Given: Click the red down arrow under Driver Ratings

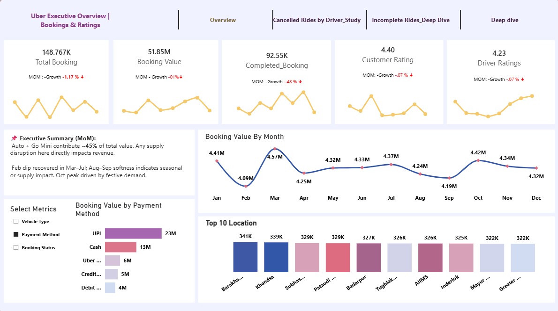Looking at the screenshot, I should coord(522,80).
